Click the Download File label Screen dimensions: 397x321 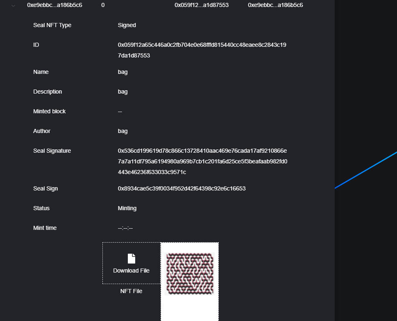(131, 271)
